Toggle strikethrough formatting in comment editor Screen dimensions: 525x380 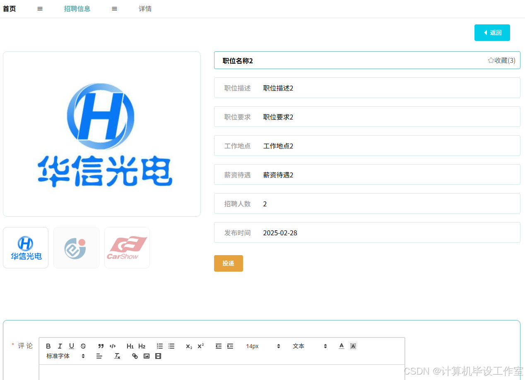[83, 346]
